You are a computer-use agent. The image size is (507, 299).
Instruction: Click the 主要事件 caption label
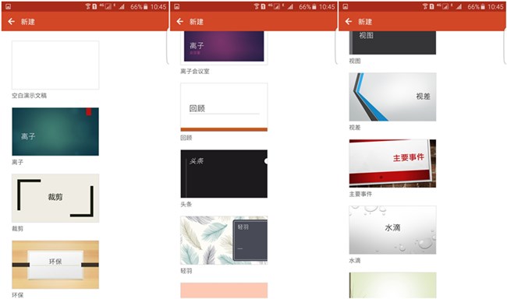point(360,194)
